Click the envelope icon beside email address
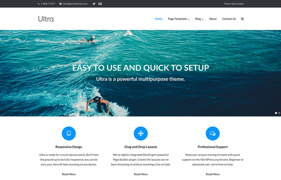Screen dimensions: 281x180 coord(60,4)
